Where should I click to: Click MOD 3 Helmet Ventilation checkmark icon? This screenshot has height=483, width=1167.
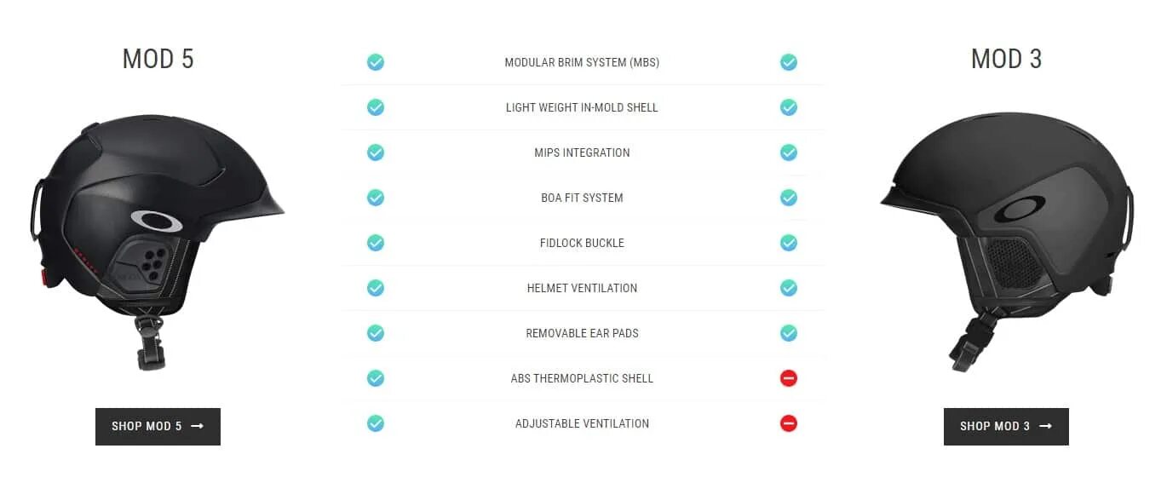coord(789,288)
